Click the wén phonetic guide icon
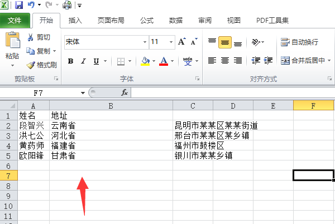Image resolution: width=335 pixels, height=224 pixels. click(188, 61)
